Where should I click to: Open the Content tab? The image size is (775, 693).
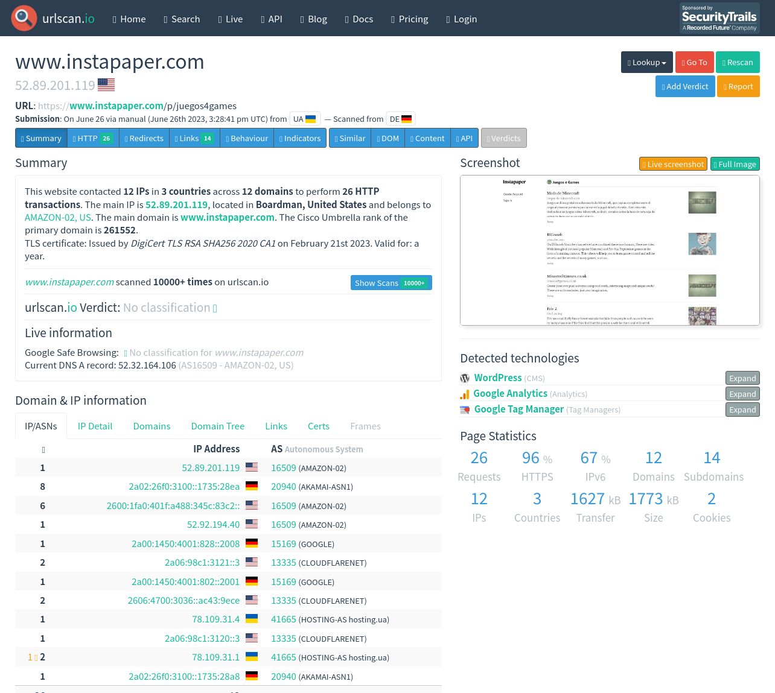pyautogui.click(x=427, y=138)
